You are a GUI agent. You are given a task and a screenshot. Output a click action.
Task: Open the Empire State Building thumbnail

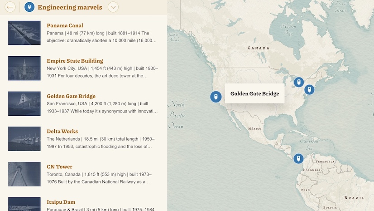pos(24,68)
